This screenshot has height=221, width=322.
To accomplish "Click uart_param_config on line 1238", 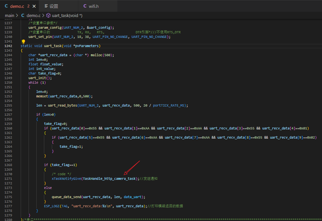I will [x=45, y=28].
